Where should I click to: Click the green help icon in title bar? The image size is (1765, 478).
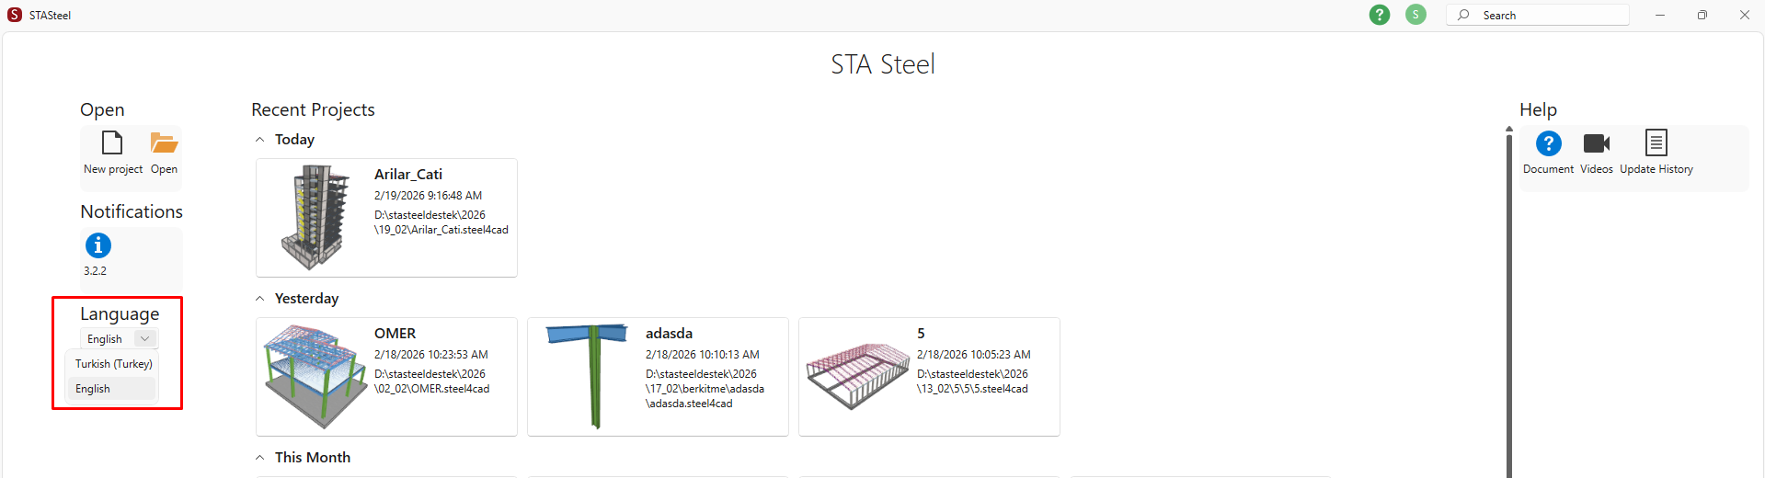point(1379,15)
